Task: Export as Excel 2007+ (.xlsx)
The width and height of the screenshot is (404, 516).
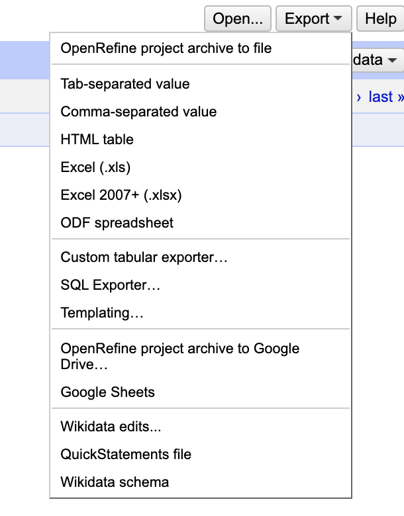Action: pos(201,194)
